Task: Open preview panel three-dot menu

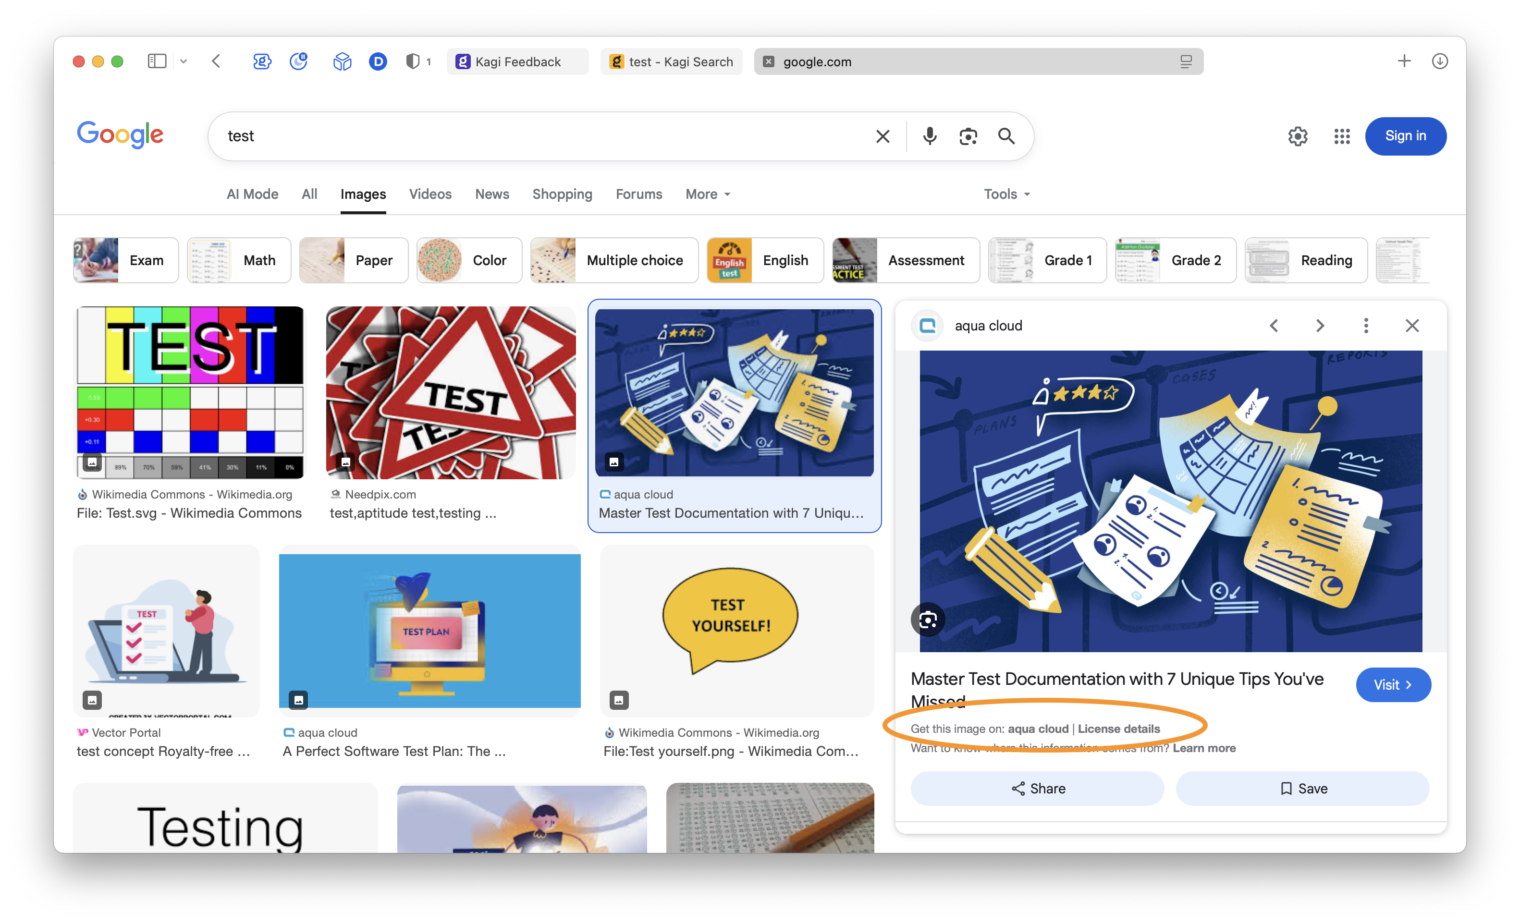Action: (1366, 325)
